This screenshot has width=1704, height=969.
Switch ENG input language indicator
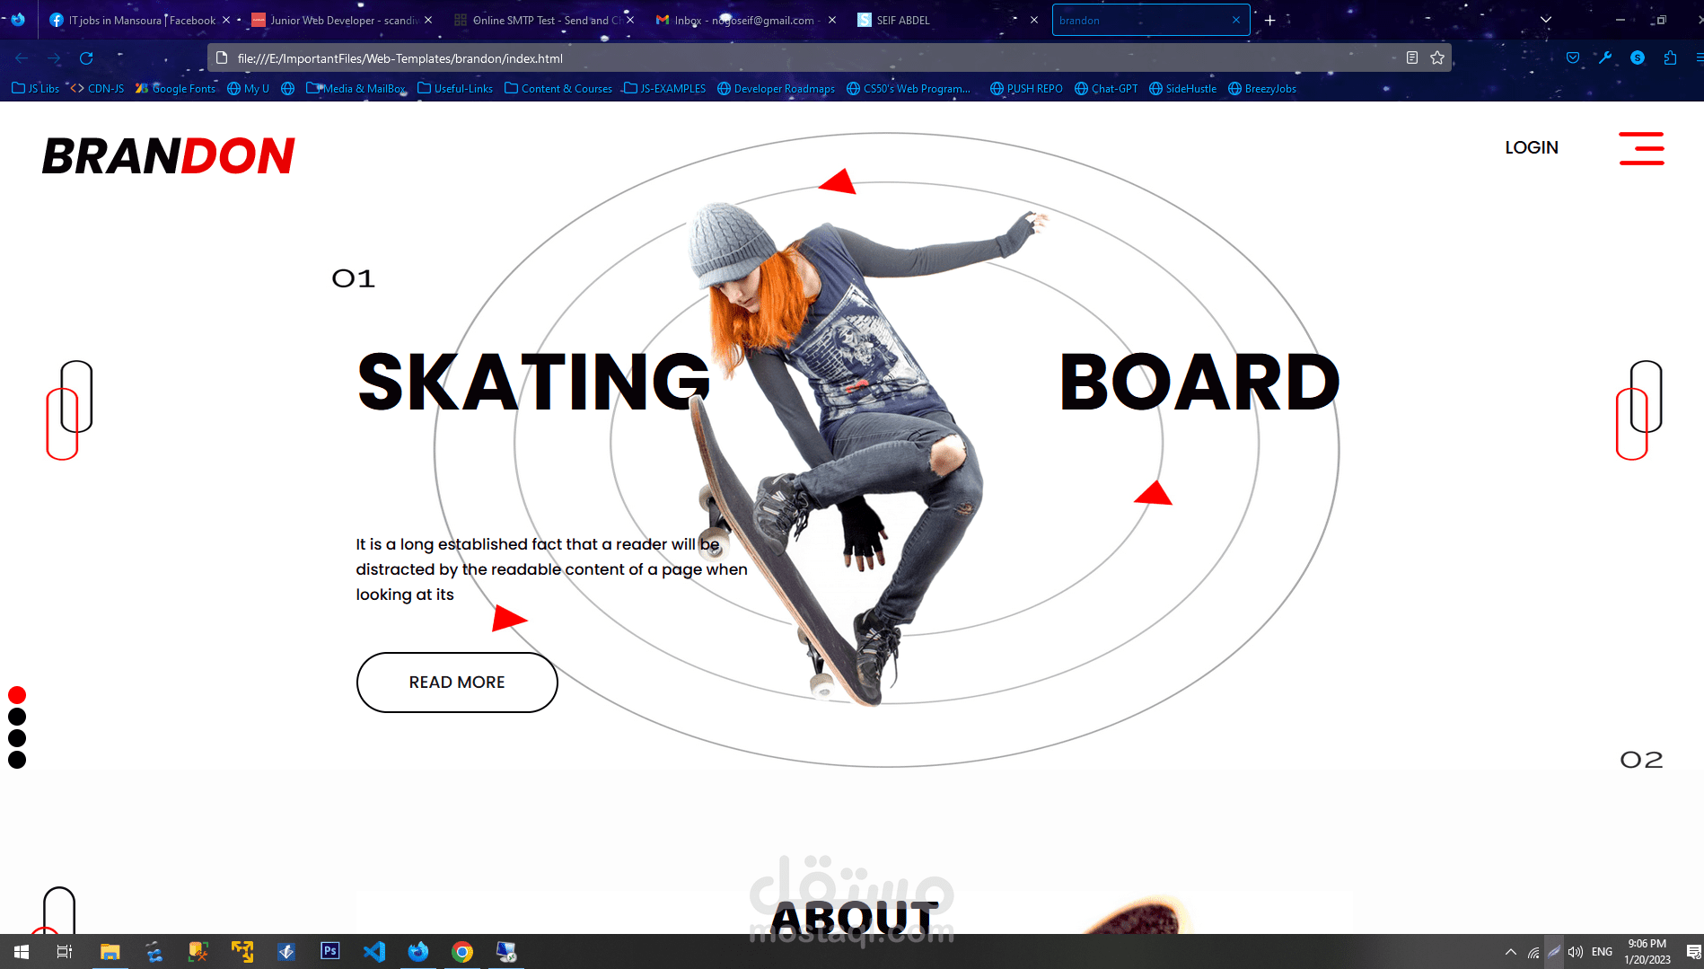click(x=1602, y=952)
